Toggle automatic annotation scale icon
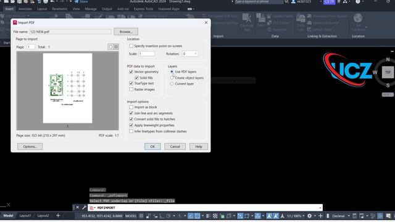395x222 pixels. coord(276,216)
